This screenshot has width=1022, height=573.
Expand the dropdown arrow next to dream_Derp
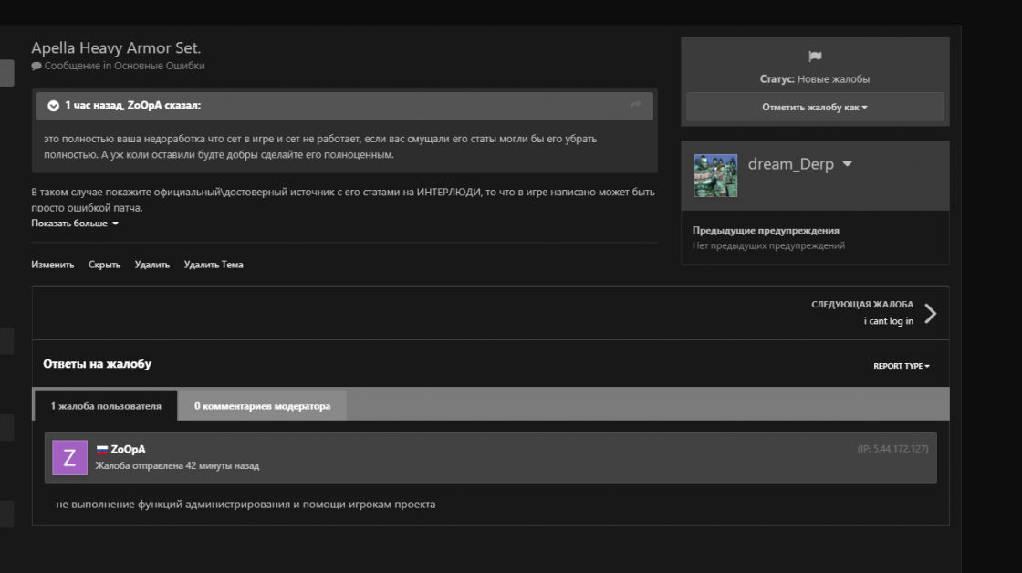tap(847, 165)
